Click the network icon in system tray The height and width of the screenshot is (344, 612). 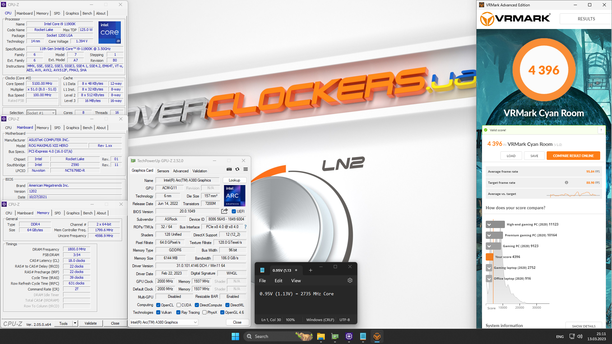(572, 336)
